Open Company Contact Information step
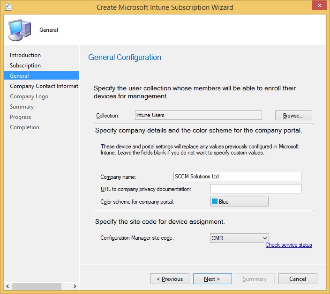This screenshot has width=330, height=294. [x=44, y=86]
